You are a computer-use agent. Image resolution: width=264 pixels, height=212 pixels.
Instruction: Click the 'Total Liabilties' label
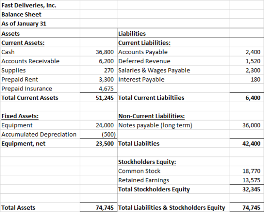pos(139,144)
